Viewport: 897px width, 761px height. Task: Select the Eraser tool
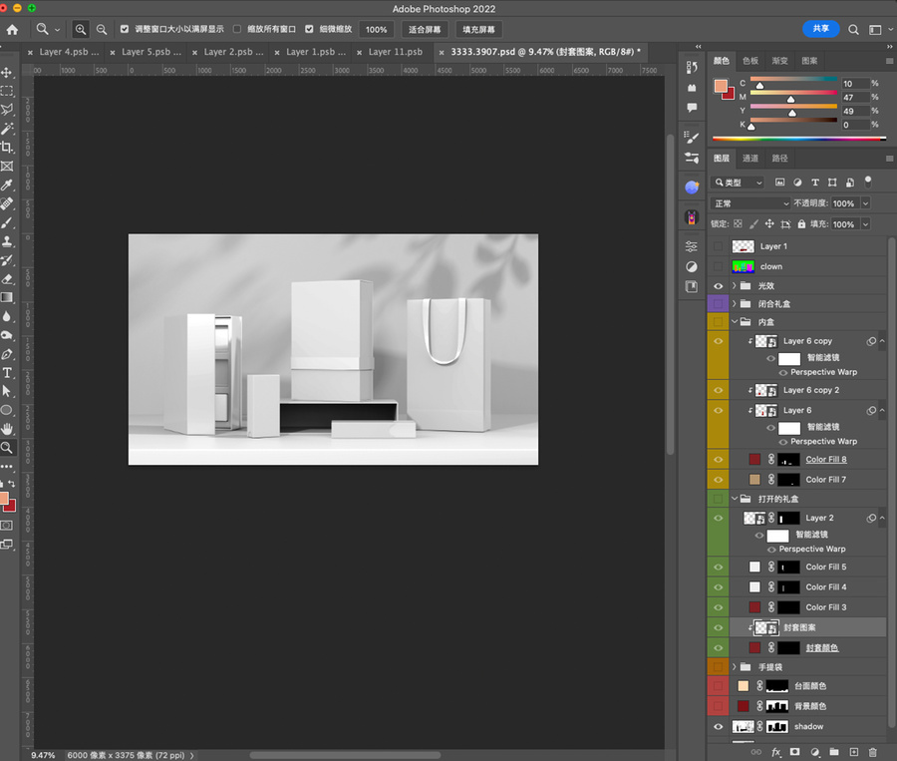click(7, 279)
